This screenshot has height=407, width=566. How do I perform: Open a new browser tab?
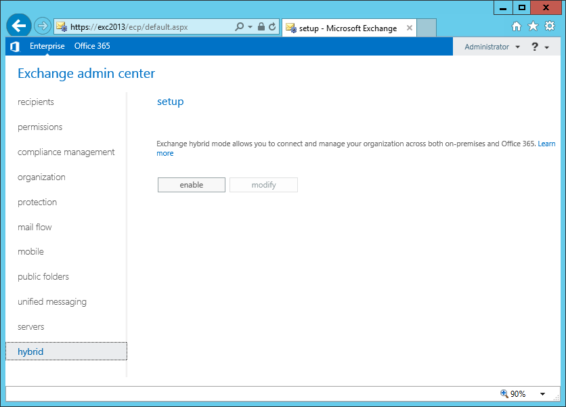427,28
